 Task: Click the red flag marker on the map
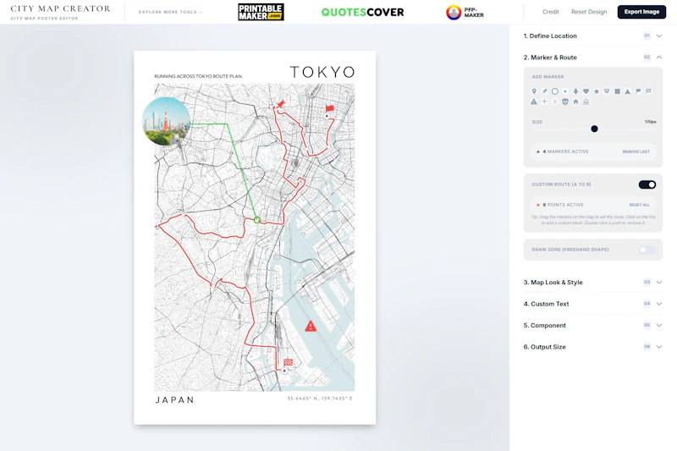tap(330, 109)
